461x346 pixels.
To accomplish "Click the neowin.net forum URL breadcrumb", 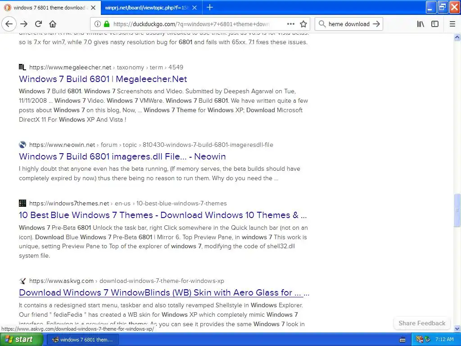I will click(151, 145).
